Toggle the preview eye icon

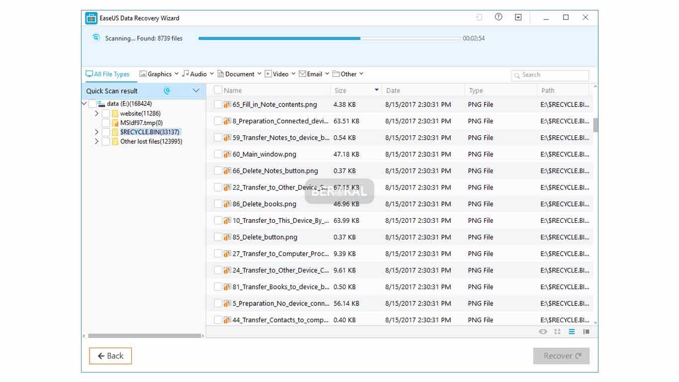tap(543, 332)
